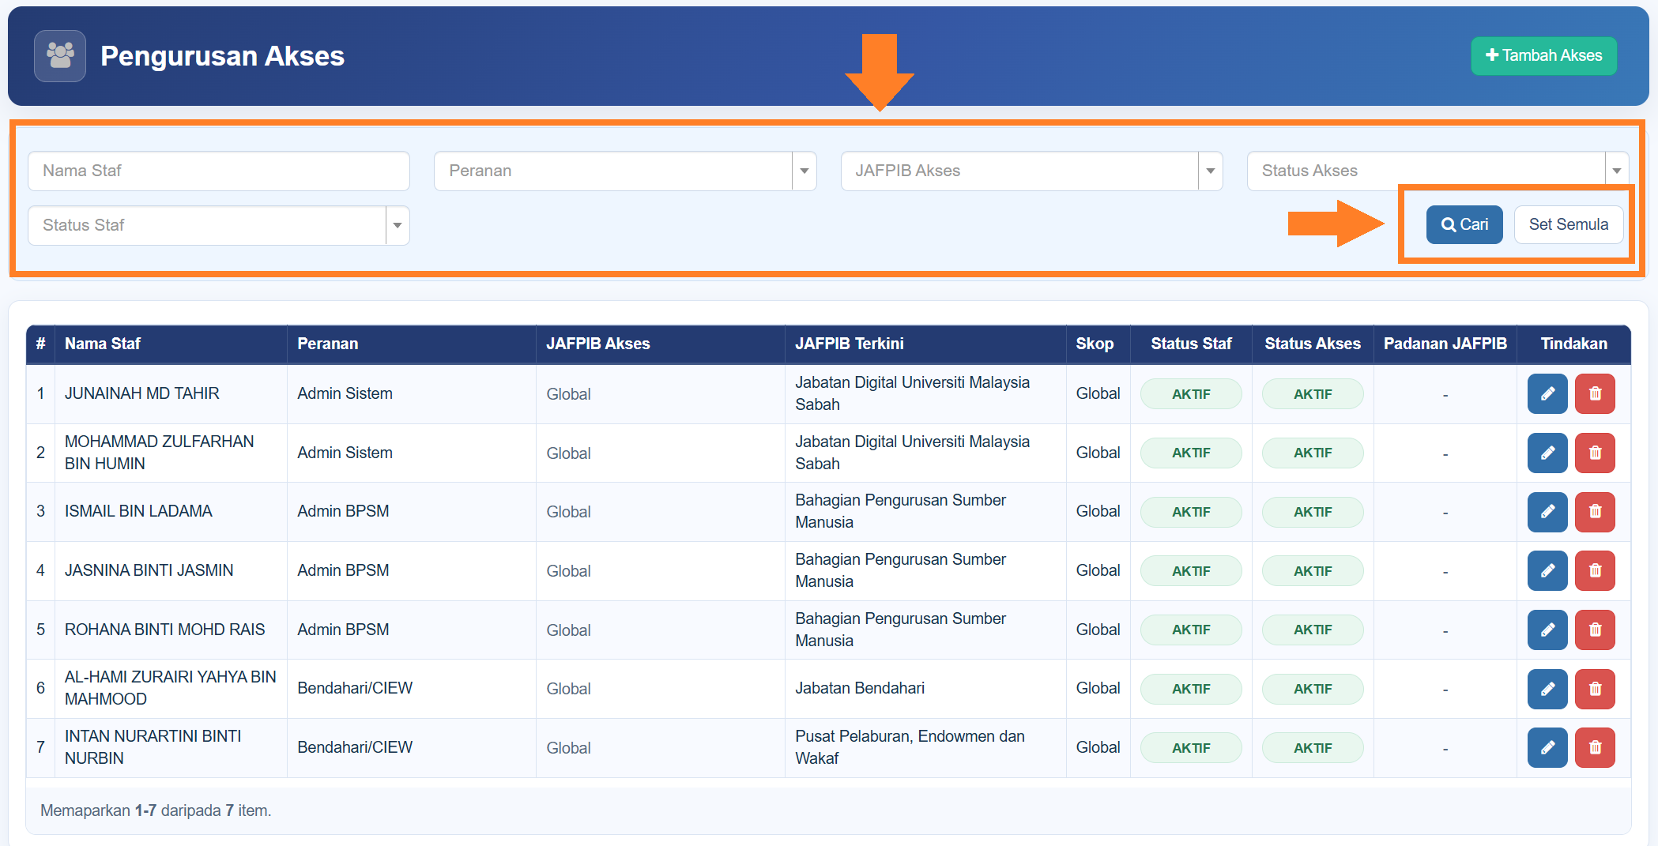Delete access for JASNINA BINTI JASMIN
The image size is (1658, 846).
coord(1595,570)
